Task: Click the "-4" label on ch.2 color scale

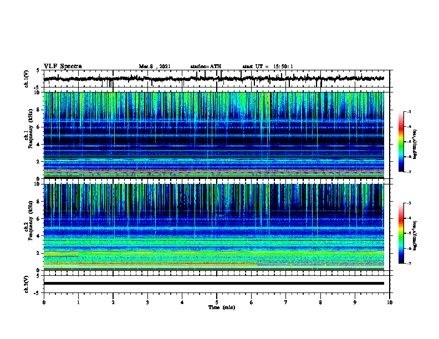Action: [x=409, y=218]
